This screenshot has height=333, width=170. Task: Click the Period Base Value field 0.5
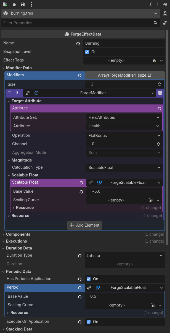(x=125, y=296)
